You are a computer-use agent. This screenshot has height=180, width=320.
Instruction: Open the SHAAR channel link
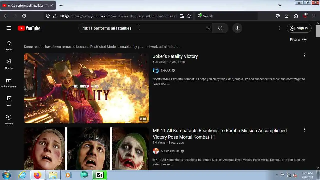coord(166,71)
